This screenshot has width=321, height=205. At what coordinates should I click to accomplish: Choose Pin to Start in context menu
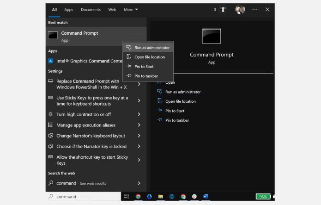pos(148,67)
